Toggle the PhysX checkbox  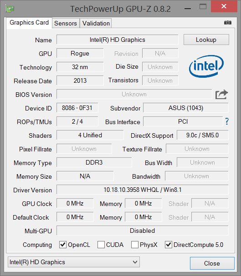click(x=135, y=245)
